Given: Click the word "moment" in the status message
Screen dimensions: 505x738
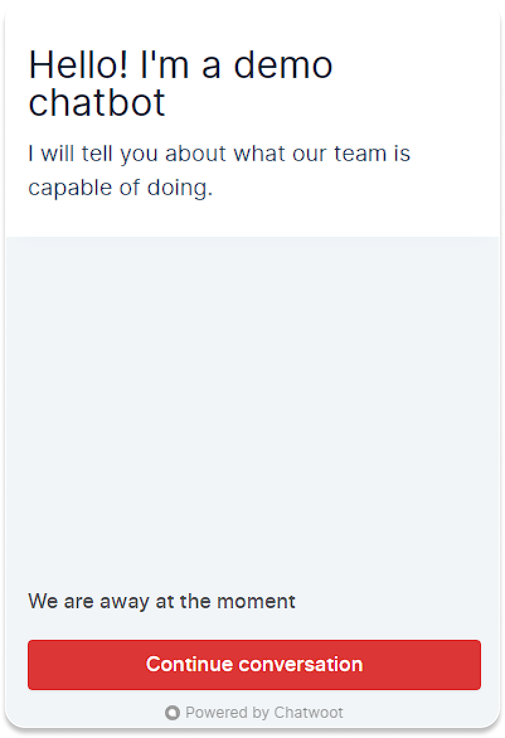Looking at the screenshot, I should (x=256, y=601).
